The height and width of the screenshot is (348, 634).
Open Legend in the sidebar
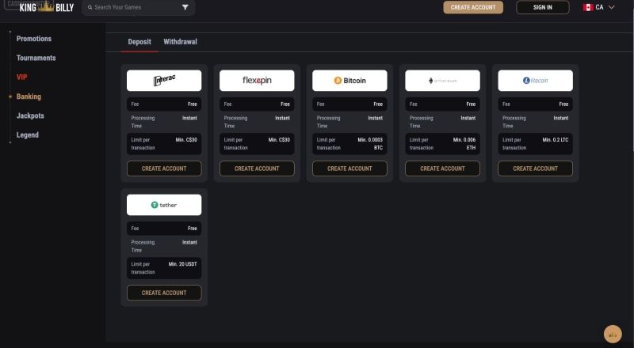pyautogui.click(x=28, y=134)
